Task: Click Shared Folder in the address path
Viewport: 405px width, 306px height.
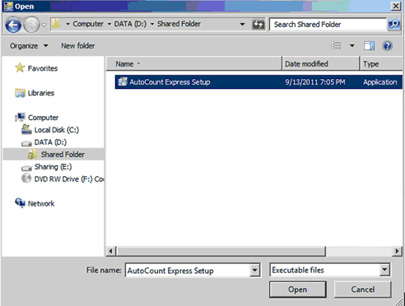Action: 179,24
